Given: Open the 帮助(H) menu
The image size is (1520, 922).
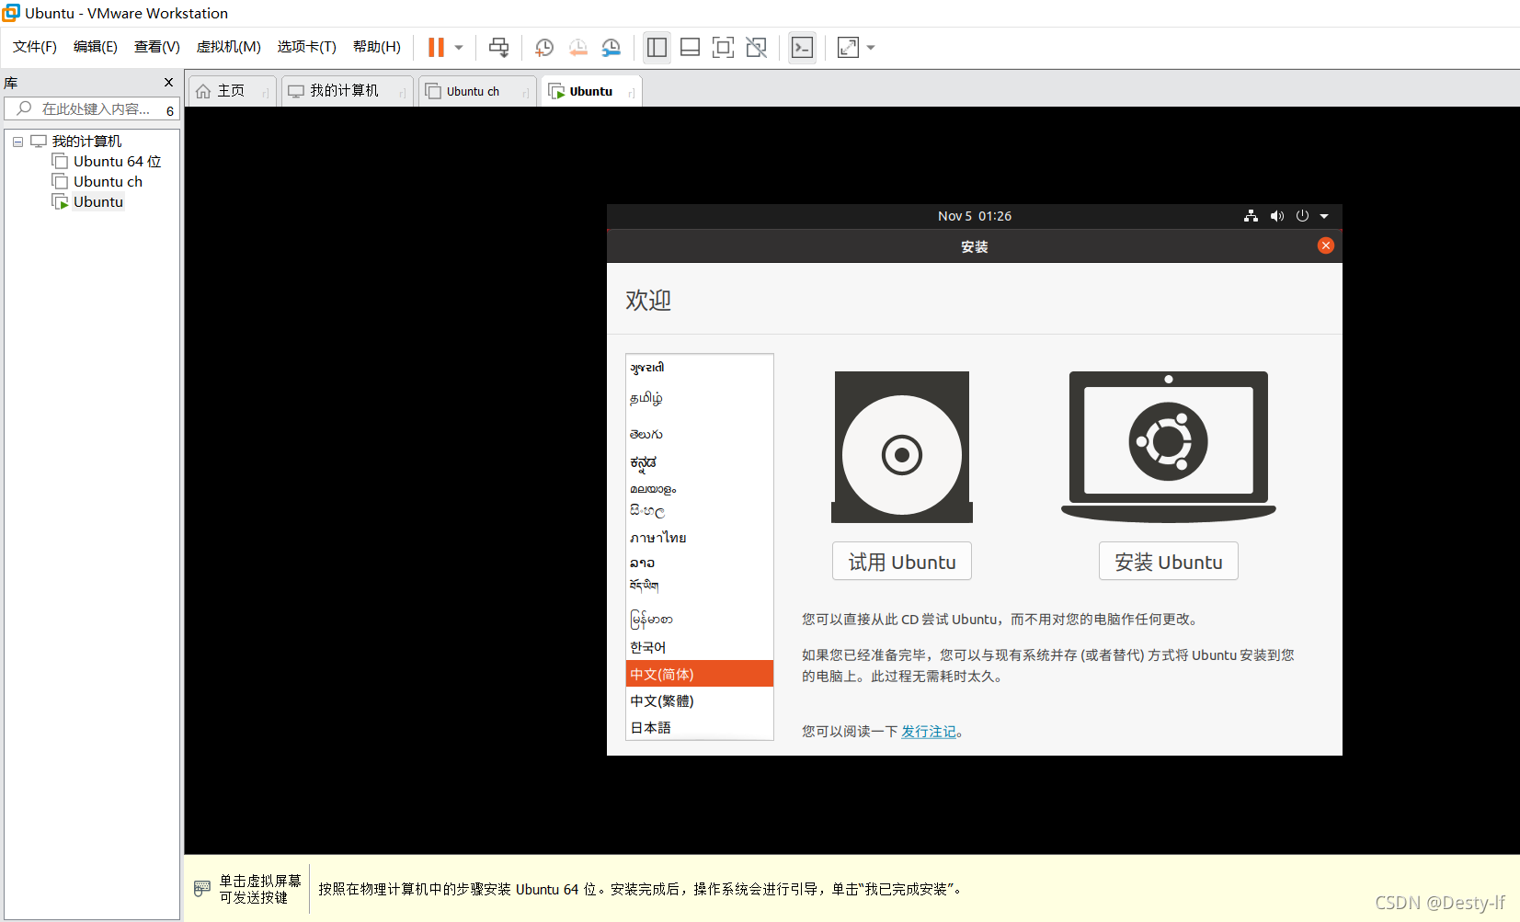Looking at the screenshot, I should [x=377, y=47].
